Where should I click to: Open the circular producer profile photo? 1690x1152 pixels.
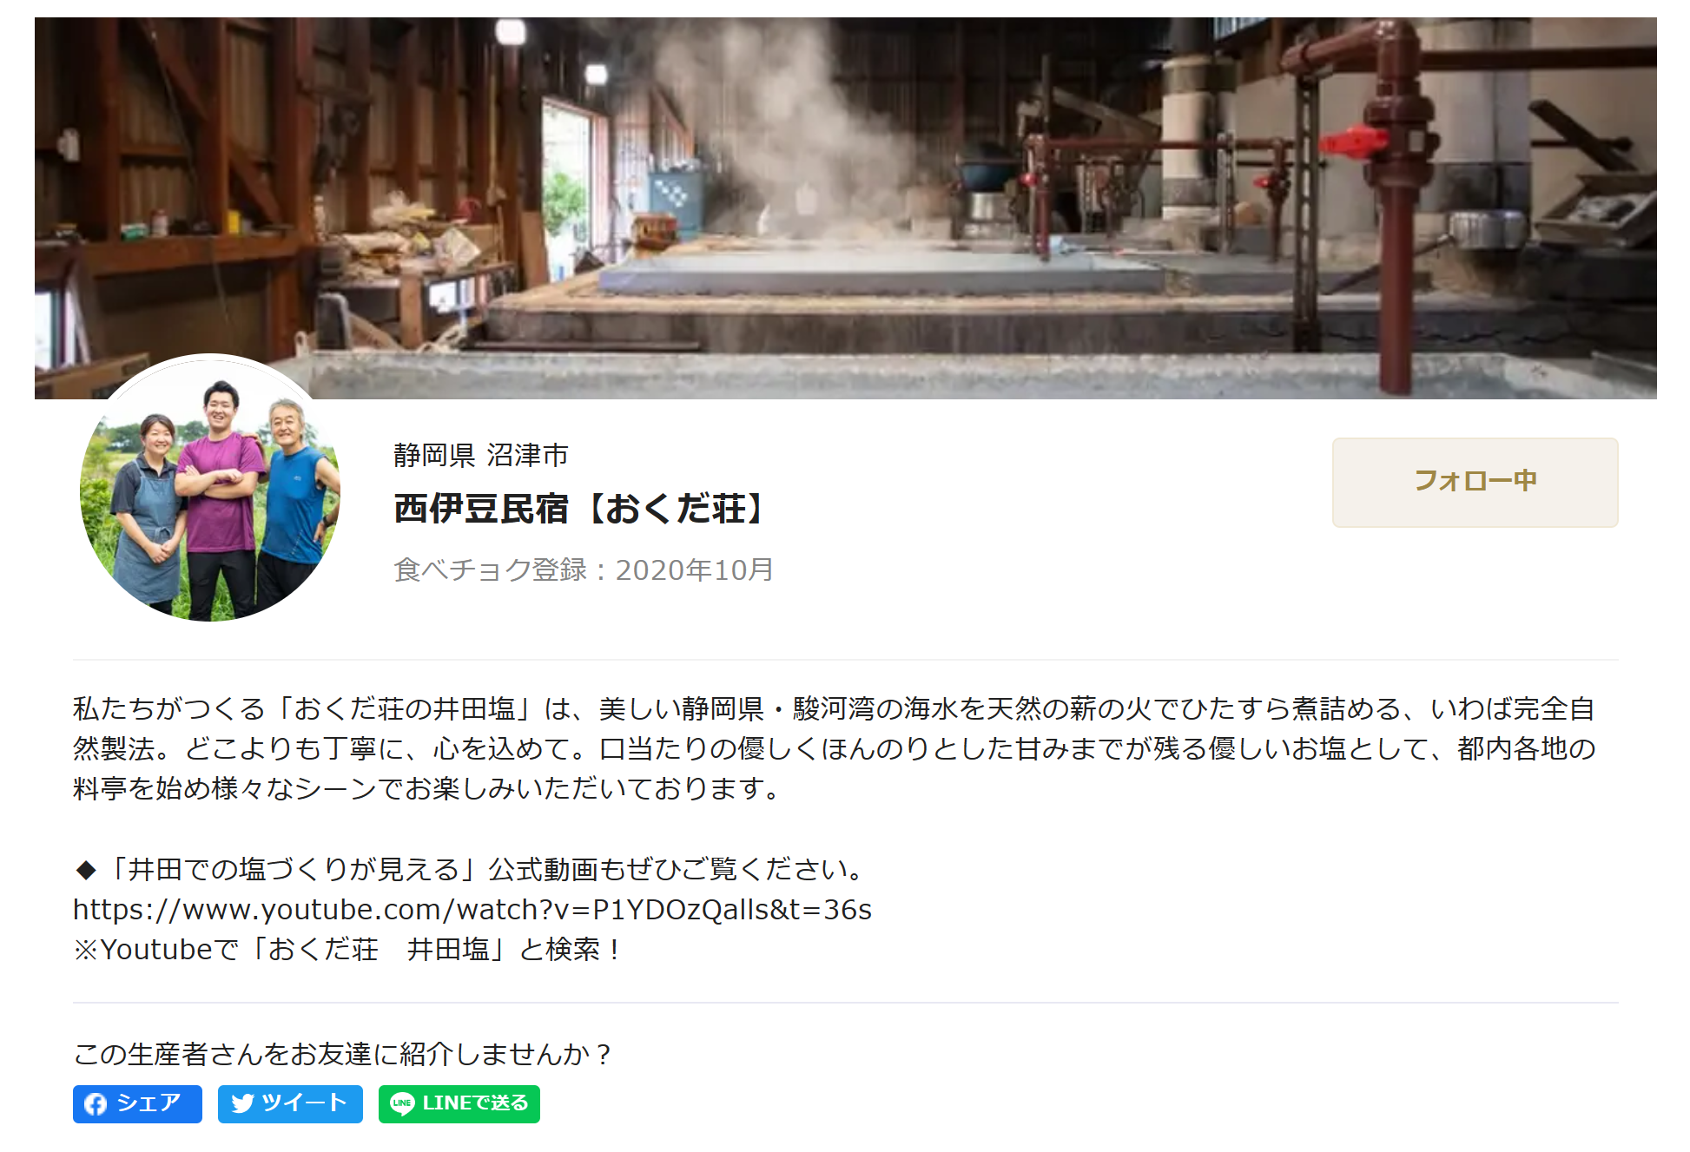(210, 488)
